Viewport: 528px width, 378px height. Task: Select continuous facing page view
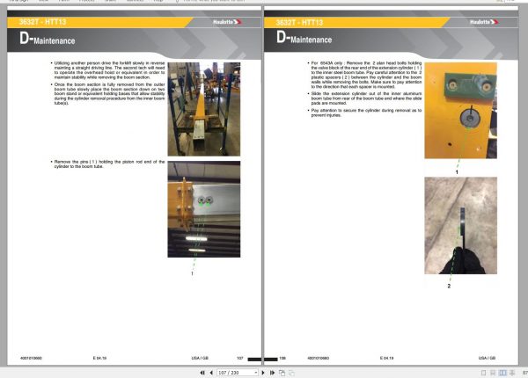(512, 373)
